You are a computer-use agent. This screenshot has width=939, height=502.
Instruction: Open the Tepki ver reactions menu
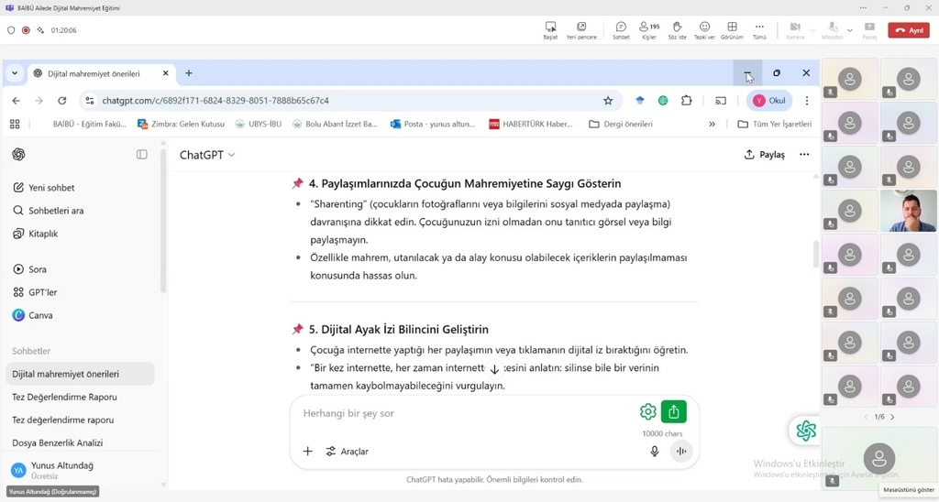(704, 30)
